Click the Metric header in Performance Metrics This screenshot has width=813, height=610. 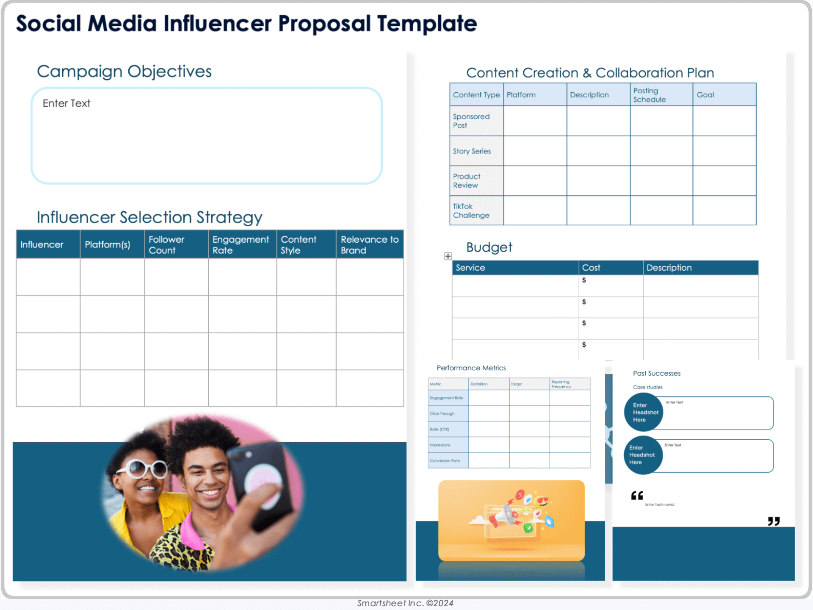(448, 384)
